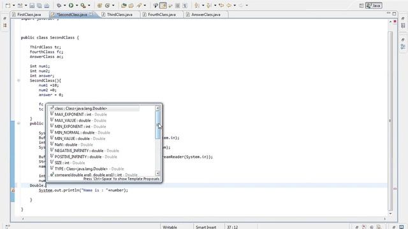Click the Outline view icon on right trim
Screen dimensions: 408x229
point(403,47)
